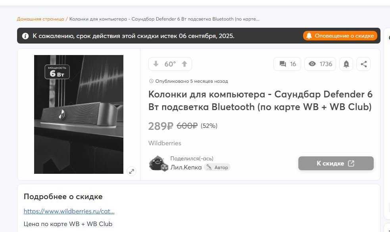Click the 'Автор' badge
Image resolution: width=390 pixels, height=232 pixels.
coord(217,167)
